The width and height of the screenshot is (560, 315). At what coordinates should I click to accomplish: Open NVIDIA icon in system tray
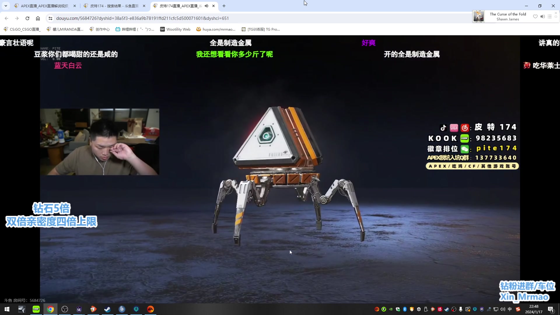point(391,309)
